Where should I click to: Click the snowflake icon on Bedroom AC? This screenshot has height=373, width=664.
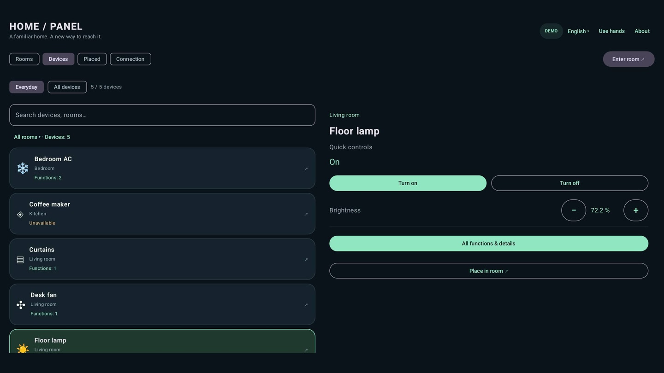(23, 169)
